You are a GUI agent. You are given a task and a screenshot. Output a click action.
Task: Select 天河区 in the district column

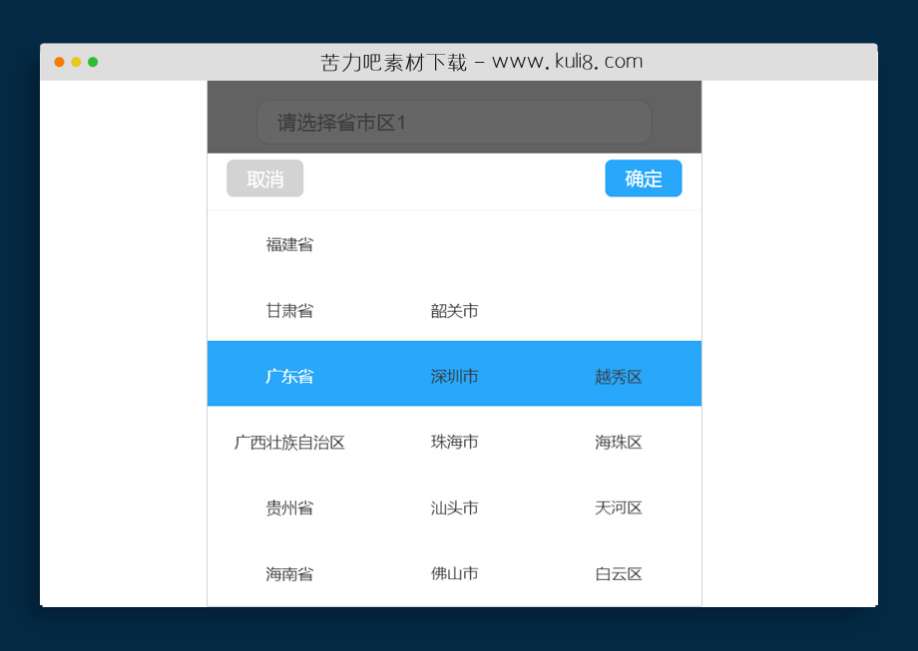(x=619, y=507)
